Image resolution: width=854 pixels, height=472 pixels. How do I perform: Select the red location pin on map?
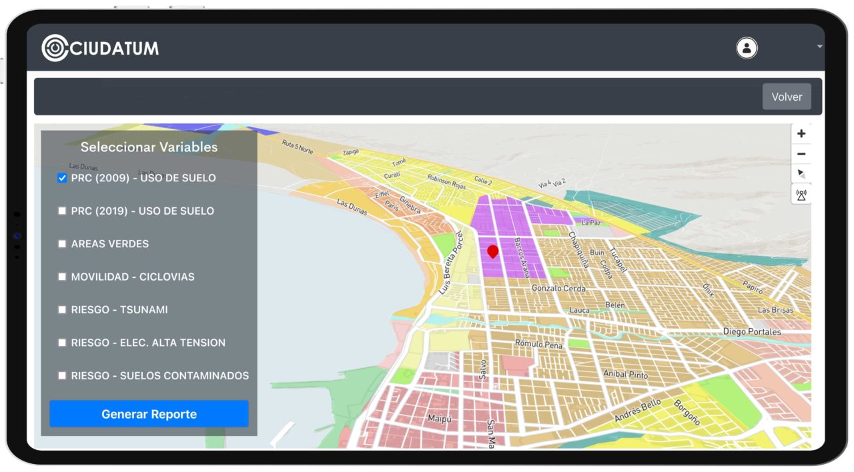click(493, 251)
